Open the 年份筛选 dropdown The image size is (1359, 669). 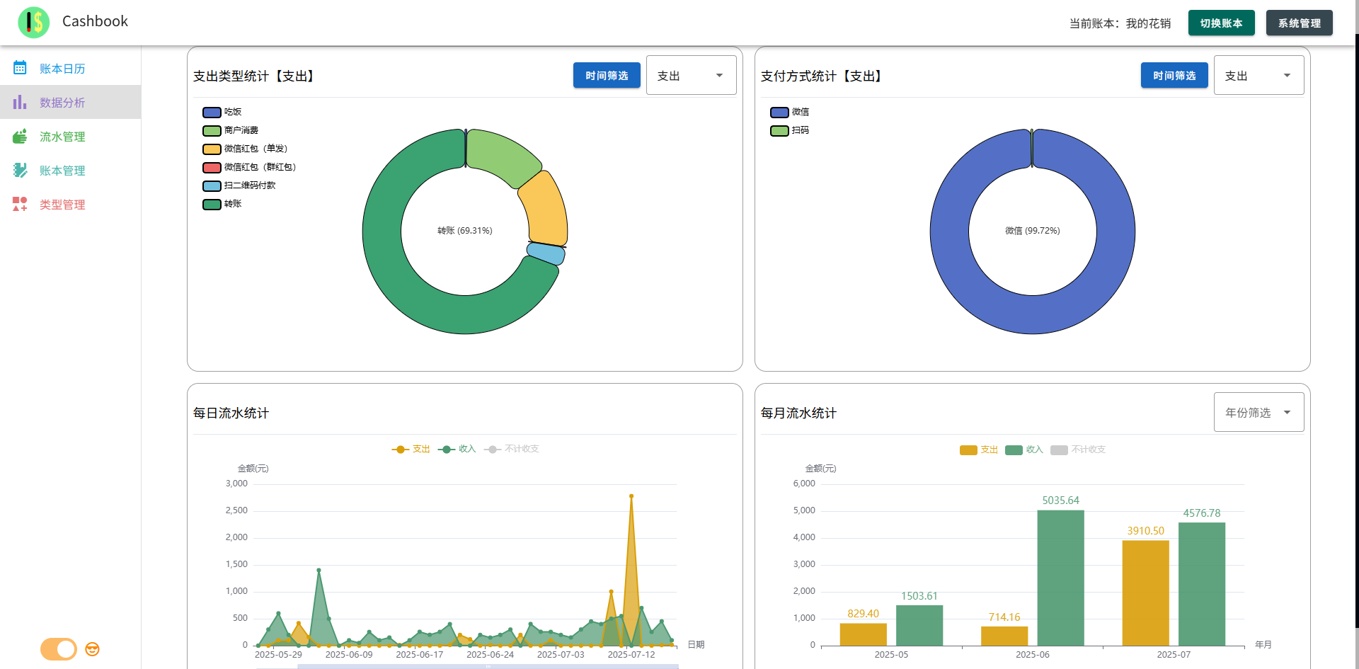click(x=1259, y=412)
